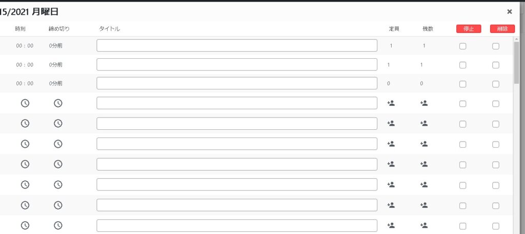Click the capacity add-person icon in seventh row
Viewport: 525px width, 234px height.
(391, 164)
